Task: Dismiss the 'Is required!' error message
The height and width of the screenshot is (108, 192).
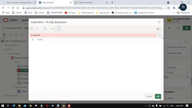Action: point(160,35)
